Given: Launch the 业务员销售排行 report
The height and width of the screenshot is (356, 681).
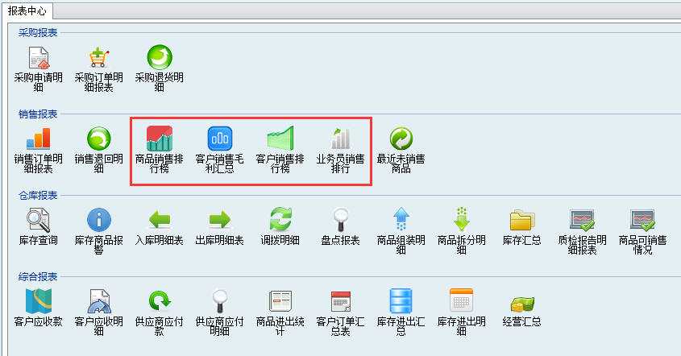Looking at the screenshot, I should coord(340,138).
